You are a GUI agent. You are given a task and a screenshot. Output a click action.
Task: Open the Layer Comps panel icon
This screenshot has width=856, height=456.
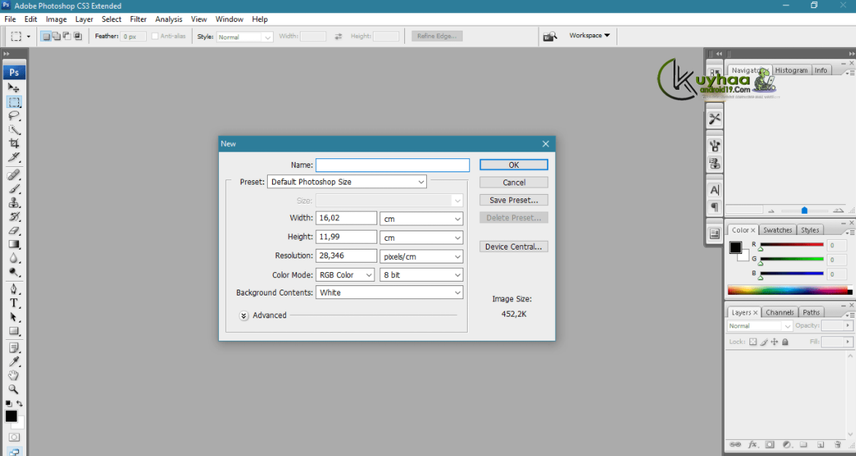click(714, 233)
